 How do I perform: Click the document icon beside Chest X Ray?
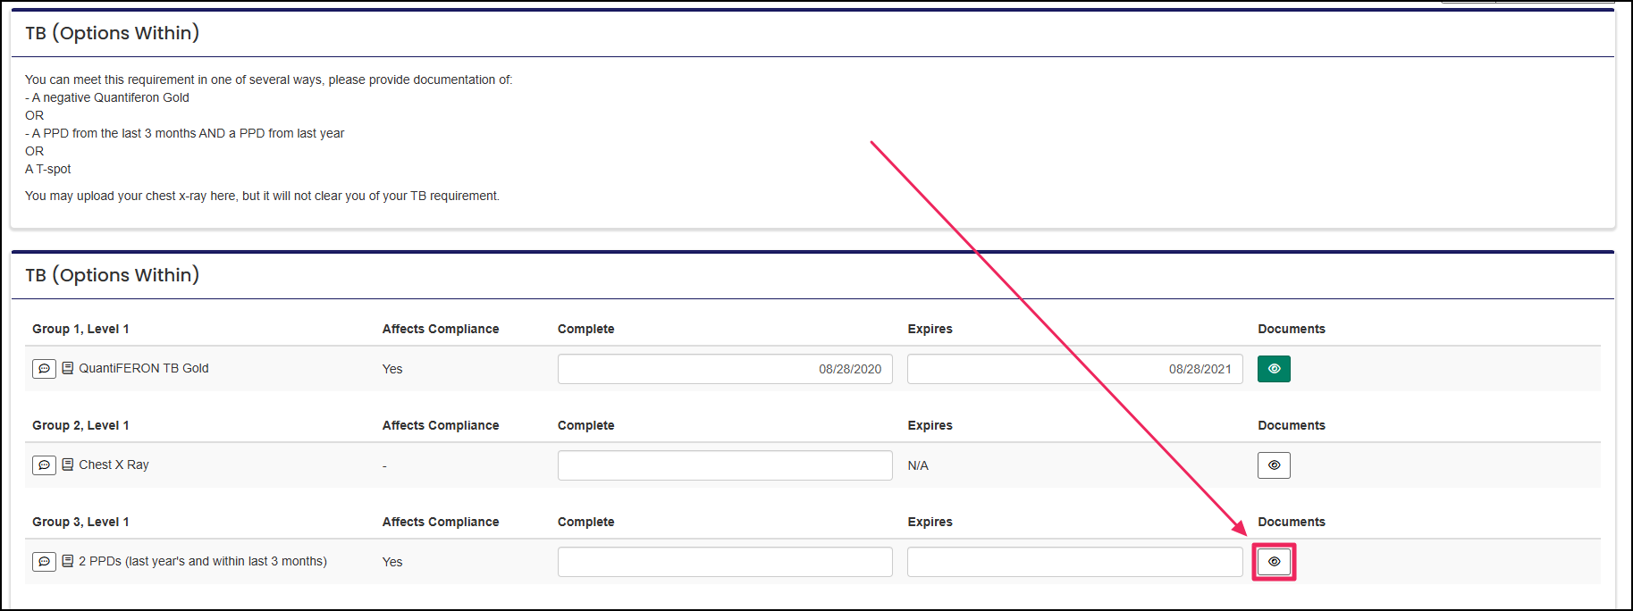click(x=68, y=465)
